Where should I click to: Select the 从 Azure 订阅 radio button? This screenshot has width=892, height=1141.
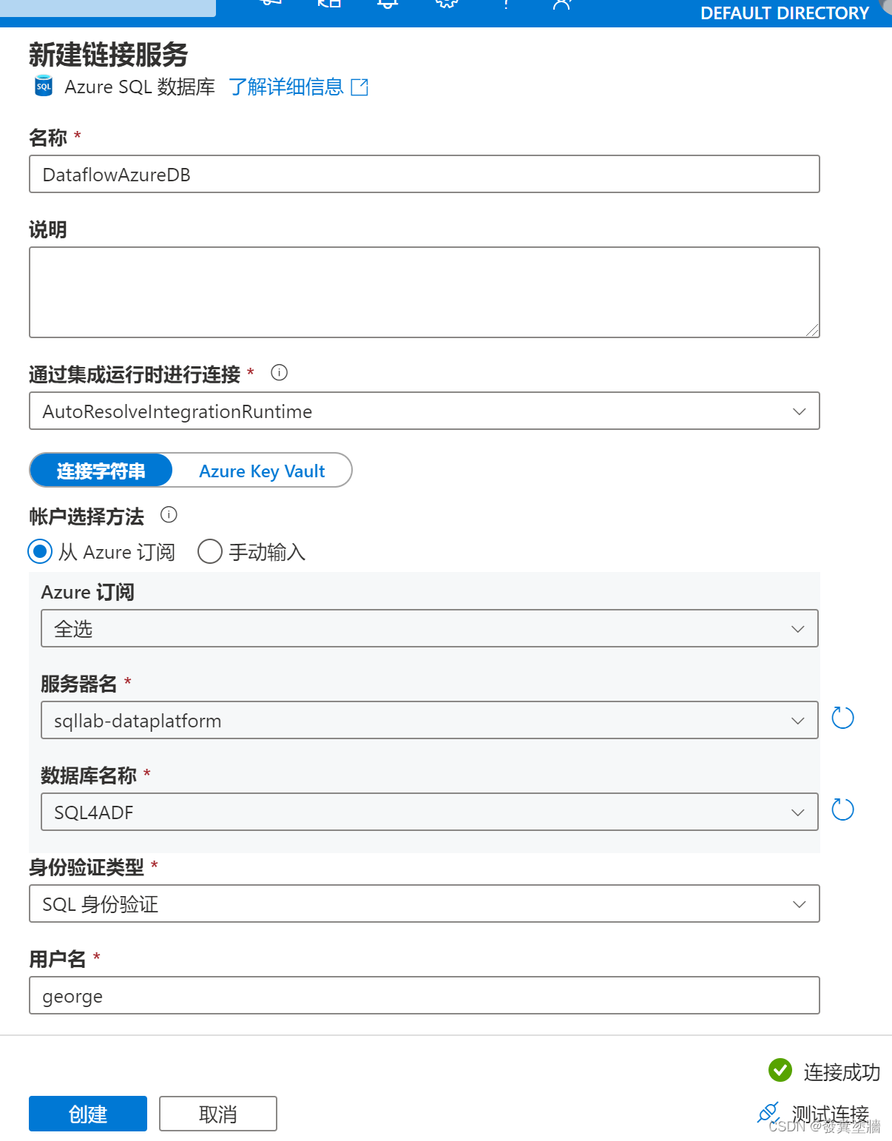(40, 552)
